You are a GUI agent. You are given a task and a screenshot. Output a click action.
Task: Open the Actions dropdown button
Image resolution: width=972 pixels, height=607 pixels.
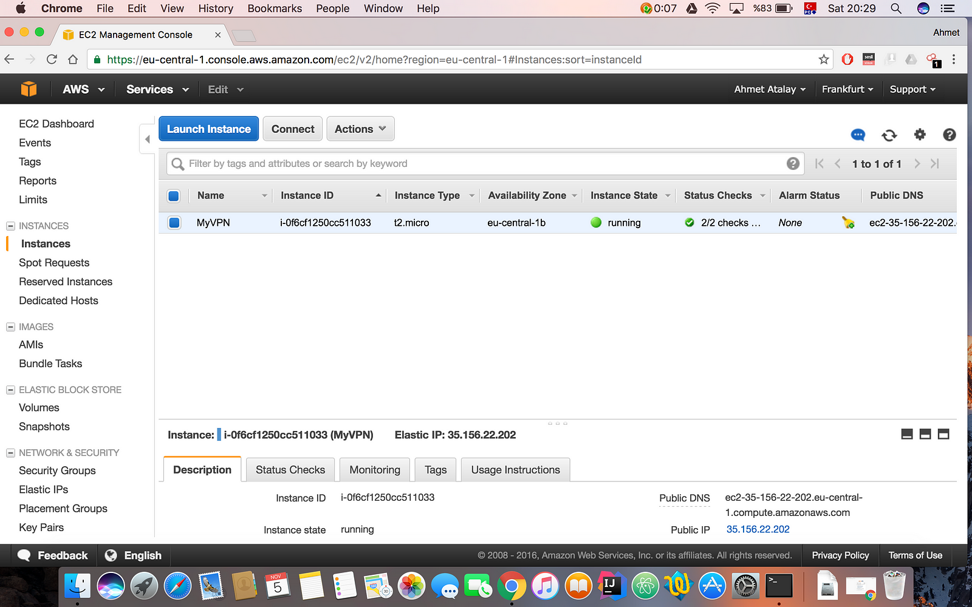360,129
